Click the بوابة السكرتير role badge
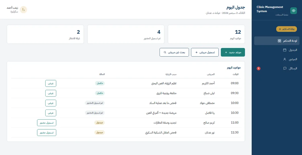This screenshot has height=155, width=302. tap(287, 29)
